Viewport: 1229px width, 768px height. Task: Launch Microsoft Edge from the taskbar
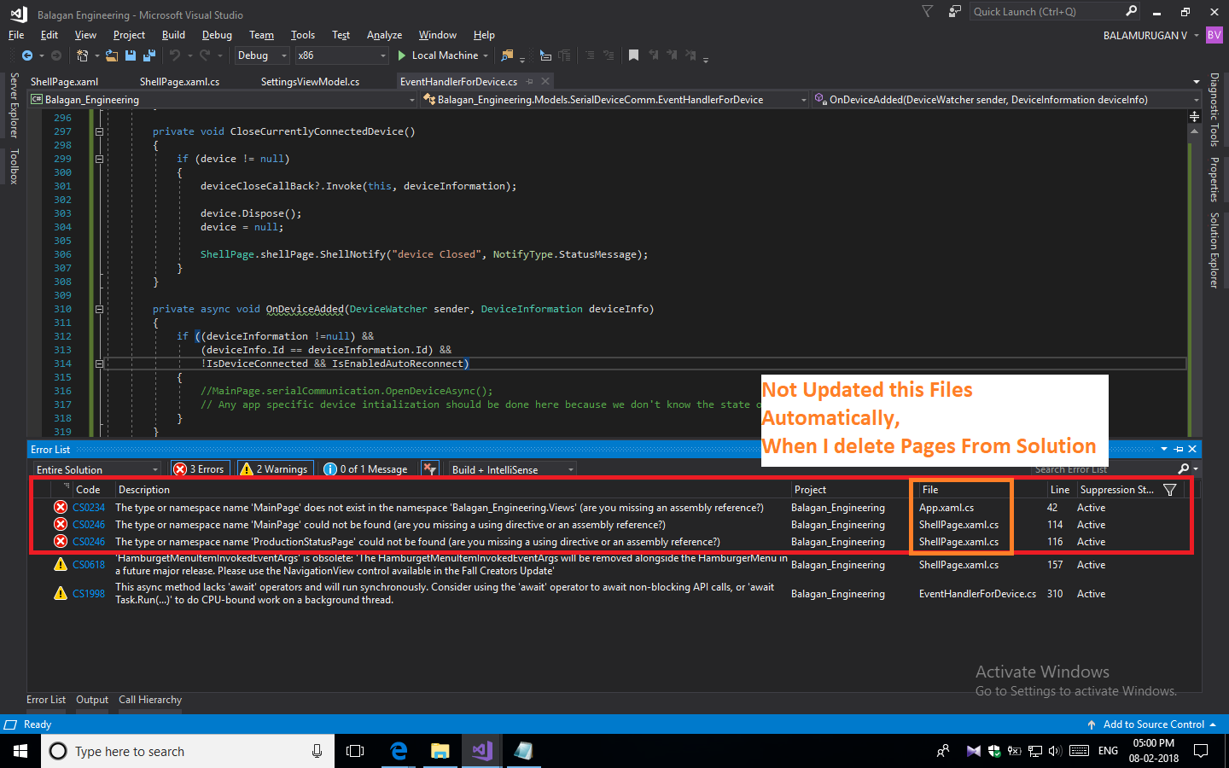point(398,751)
